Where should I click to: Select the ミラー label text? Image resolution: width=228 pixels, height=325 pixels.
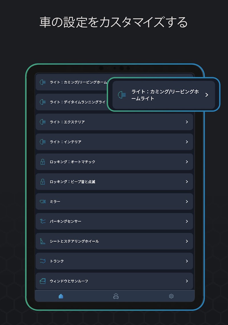(x=55, y=202)
